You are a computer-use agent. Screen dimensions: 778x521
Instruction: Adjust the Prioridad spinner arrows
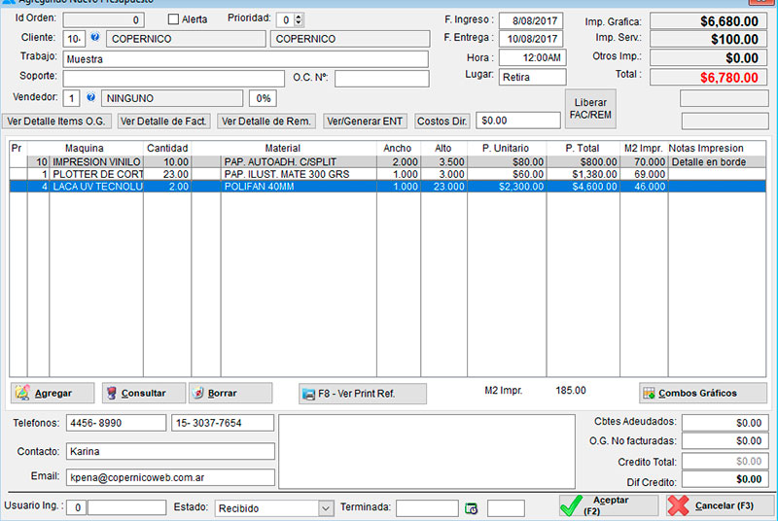coord(298,19)
